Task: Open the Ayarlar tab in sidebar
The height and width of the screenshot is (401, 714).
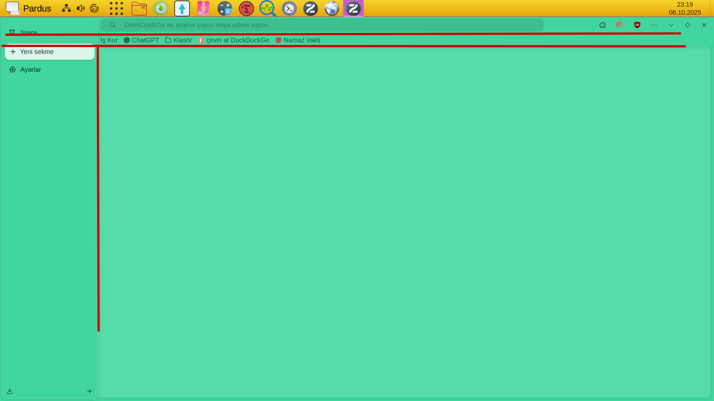Action: [x=30, y=70]
